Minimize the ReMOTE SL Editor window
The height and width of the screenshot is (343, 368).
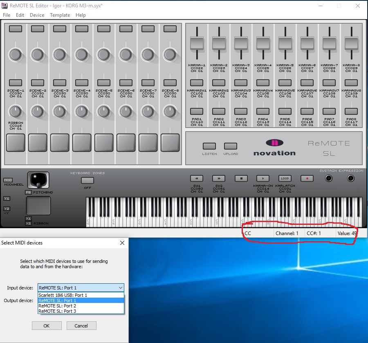click(321, 6)
